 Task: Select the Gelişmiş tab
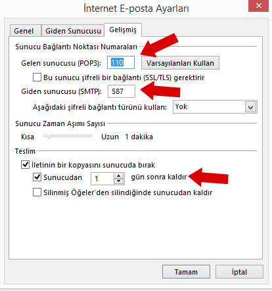(x=123, y=30)
